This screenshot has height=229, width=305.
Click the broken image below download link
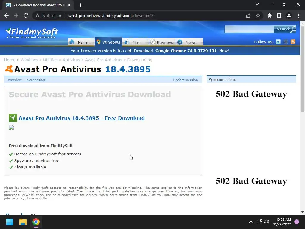coord(11,127)
